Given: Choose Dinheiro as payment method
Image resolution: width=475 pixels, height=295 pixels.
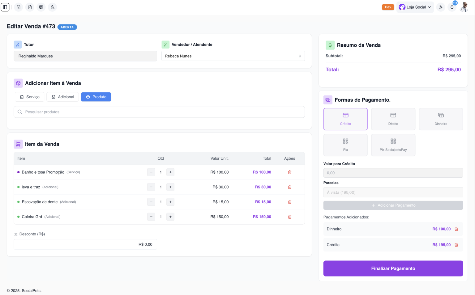Looking at the screenshot, I should (x=441, y=119).
